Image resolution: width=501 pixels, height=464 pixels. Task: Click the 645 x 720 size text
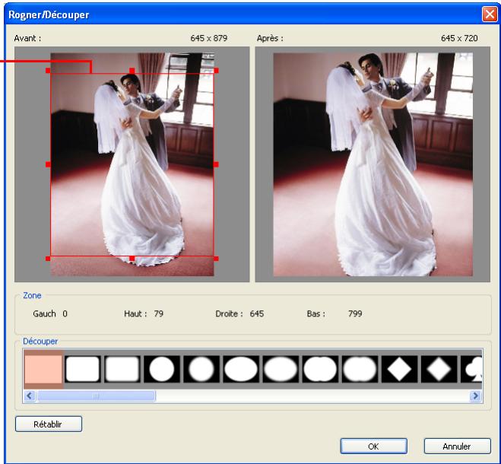pyautogui.click(x=459, y=38)
